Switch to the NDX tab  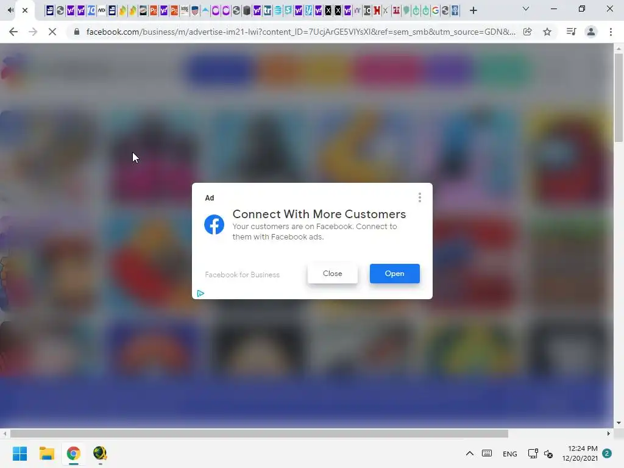[102, 10]
